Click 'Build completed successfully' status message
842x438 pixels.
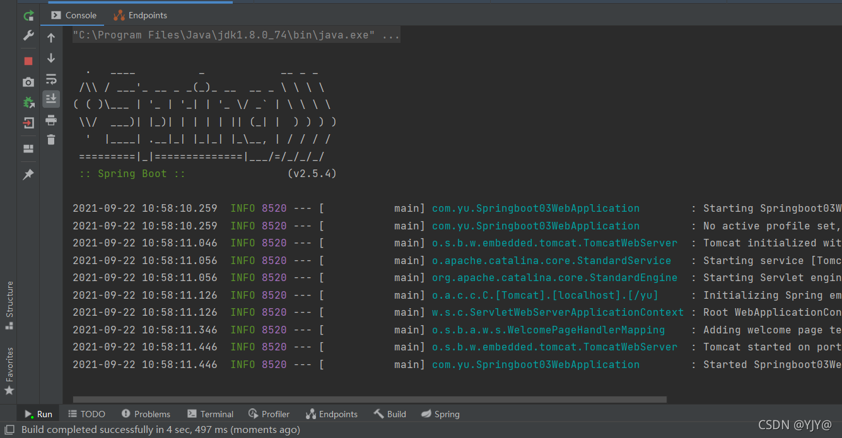160,430
